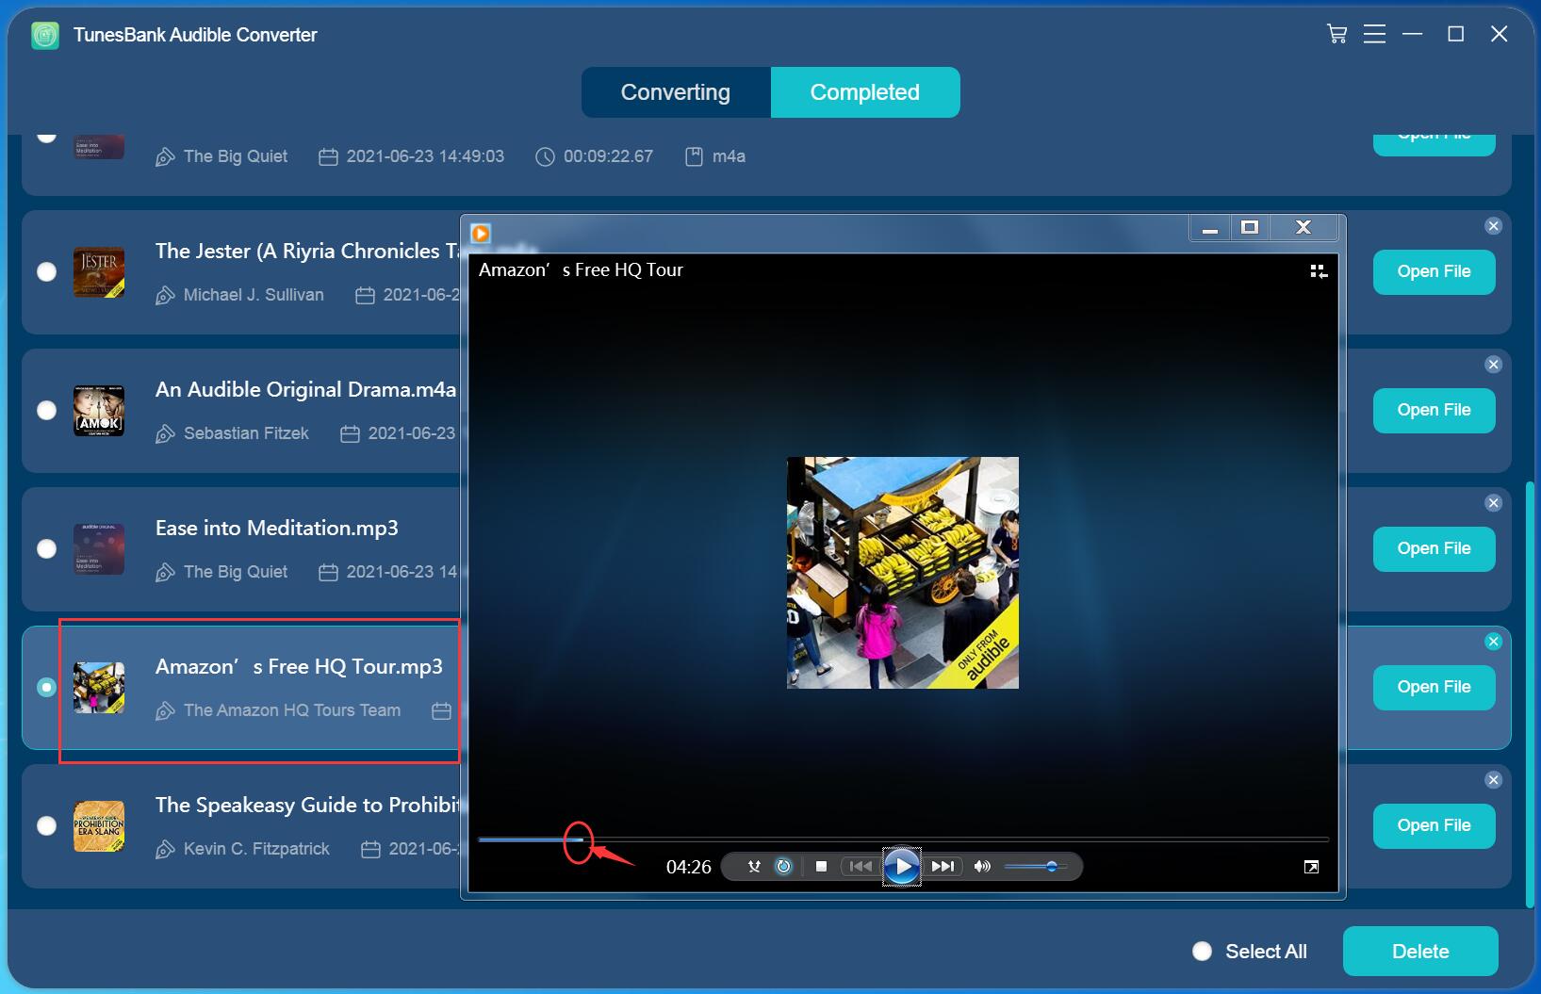Enter full screen in media player

point(1311,867)
